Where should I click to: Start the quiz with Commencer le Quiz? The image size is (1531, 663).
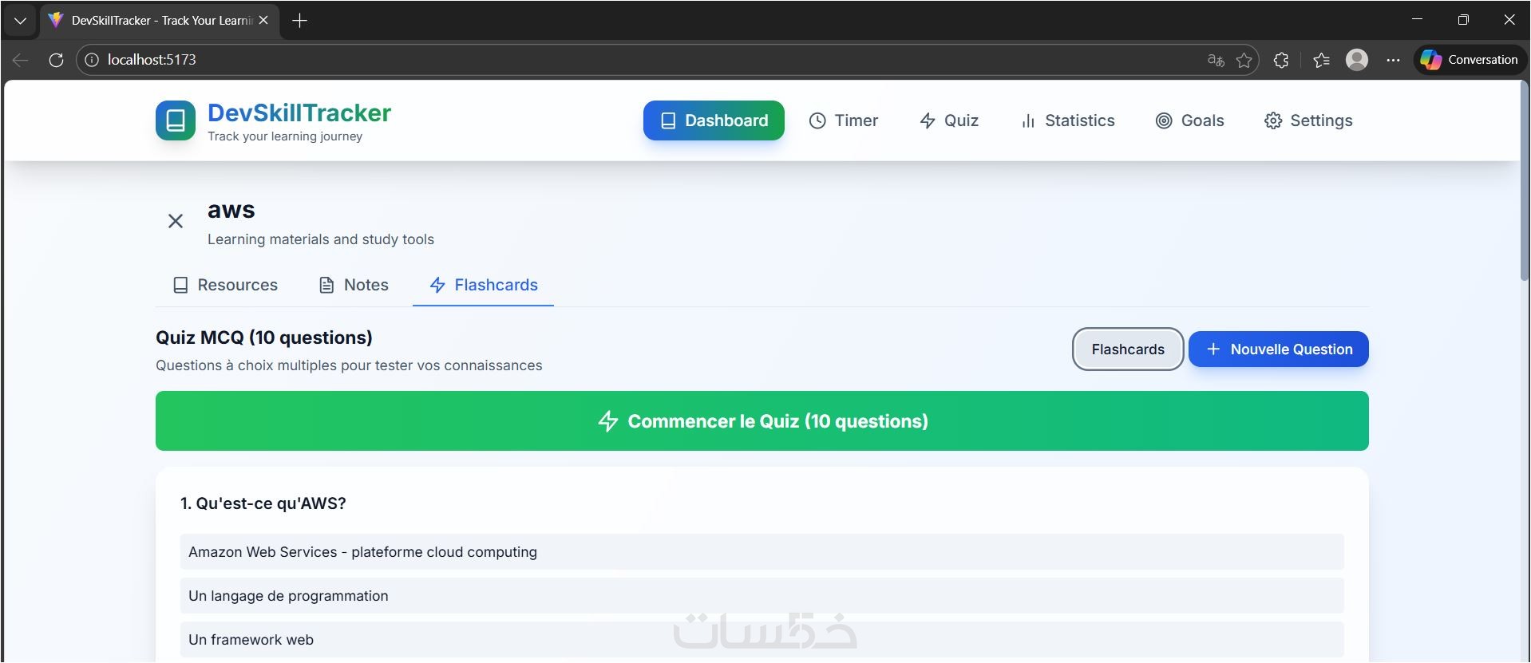coord(762,421)
